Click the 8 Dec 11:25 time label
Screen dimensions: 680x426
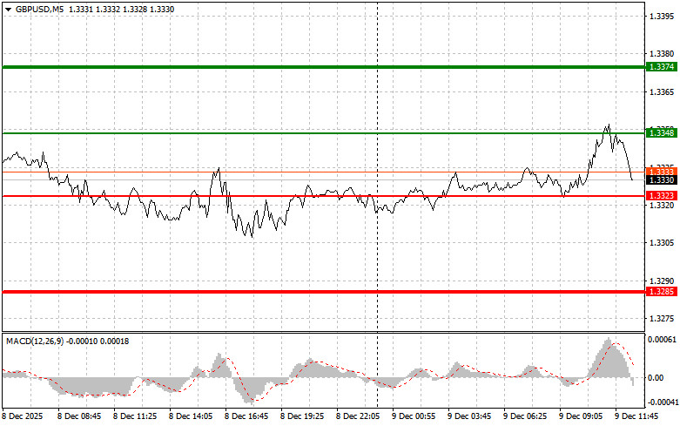point(135,416)
